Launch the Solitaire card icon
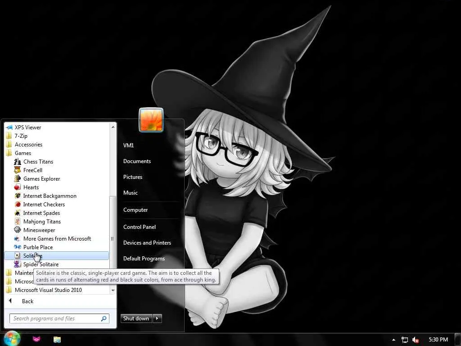461x346 pixels. (x=18, y=256)
